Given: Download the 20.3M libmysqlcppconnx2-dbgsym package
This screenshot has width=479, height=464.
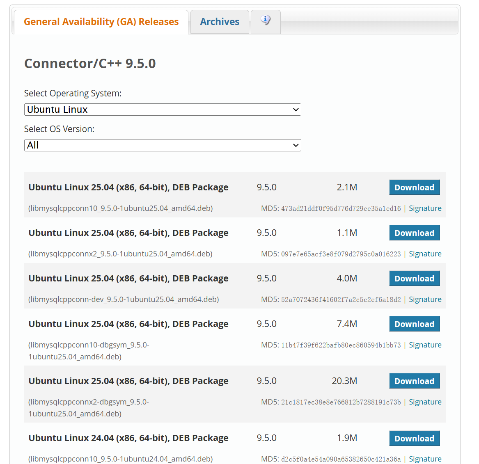Looking at the screenshot, I should [x=414, y=381].
